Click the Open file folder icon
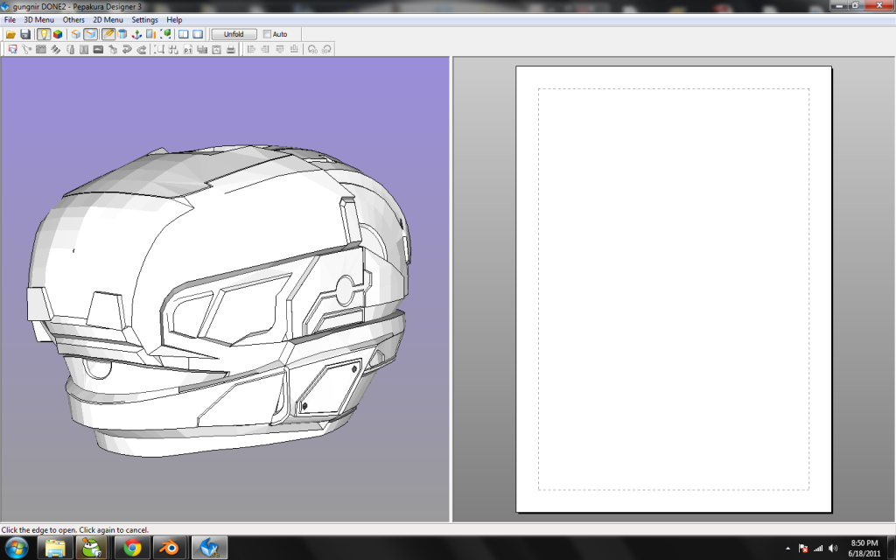Screen dimensions: 896x560 pyautogui.click(x=11, y=34)
